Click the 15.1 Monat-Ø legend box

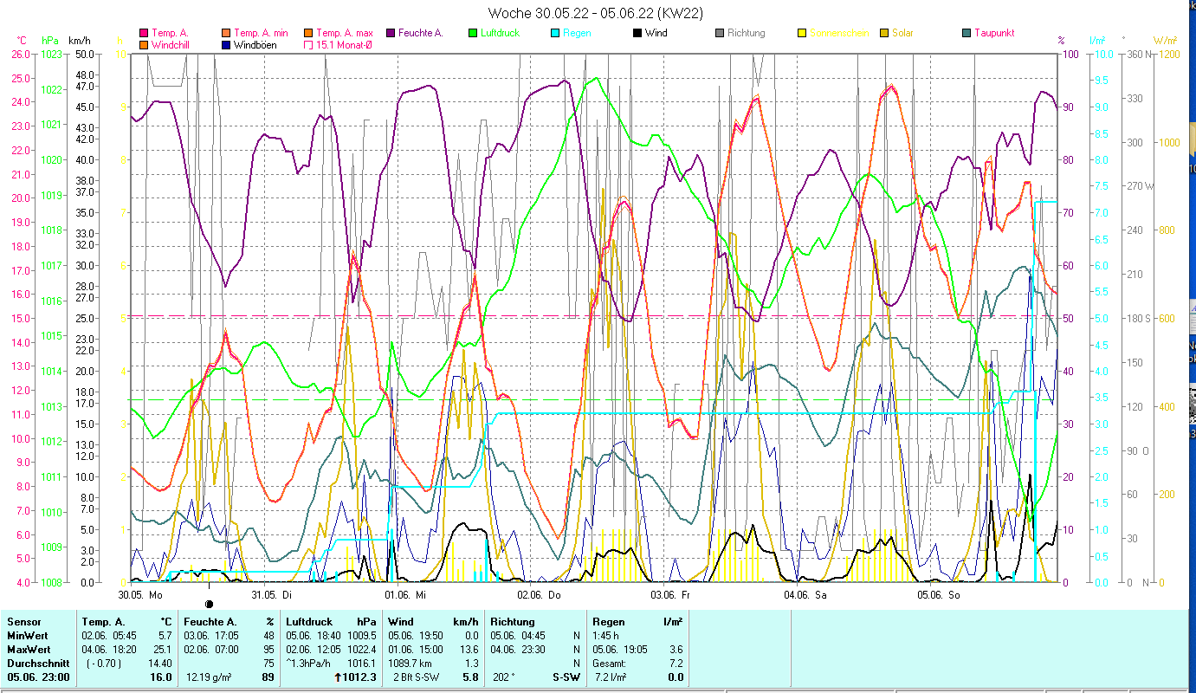pyautogui.click(x=309, y=44)
